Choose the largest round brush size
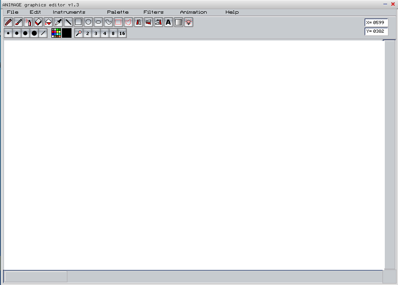 pyautogui.click(x=34, y=33)
